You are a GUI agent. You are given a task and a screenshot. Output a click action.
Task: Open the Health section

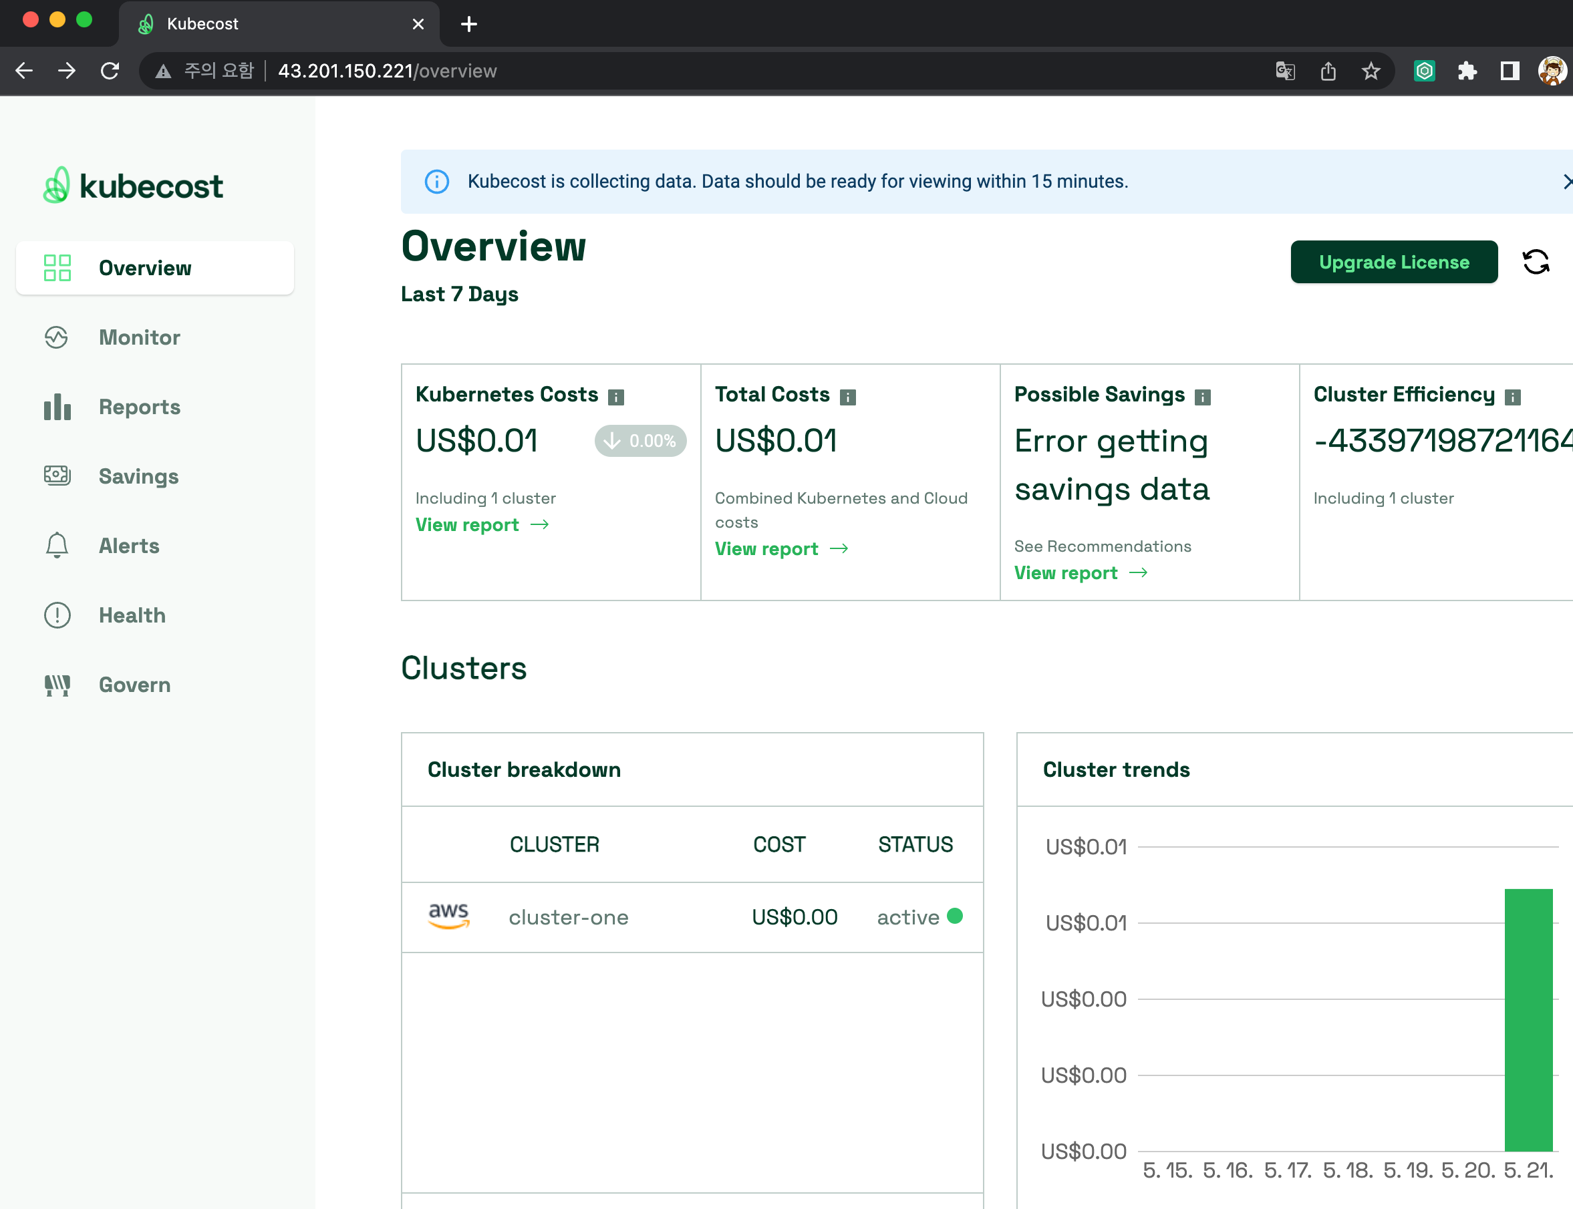click(132, 615)
